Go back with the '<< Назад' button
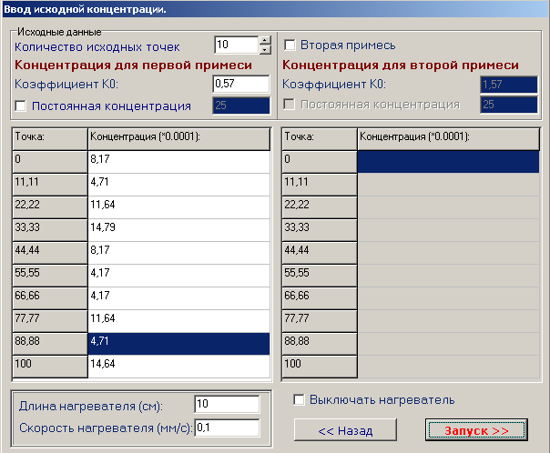 point(345,430)
